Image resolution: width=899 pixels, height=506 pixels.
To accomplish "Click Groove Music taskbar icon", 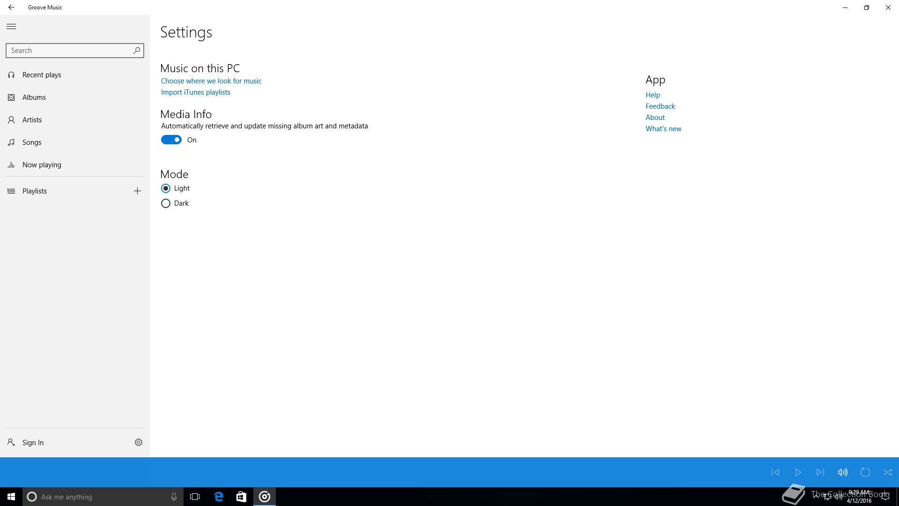I will [x=265, y=497].
